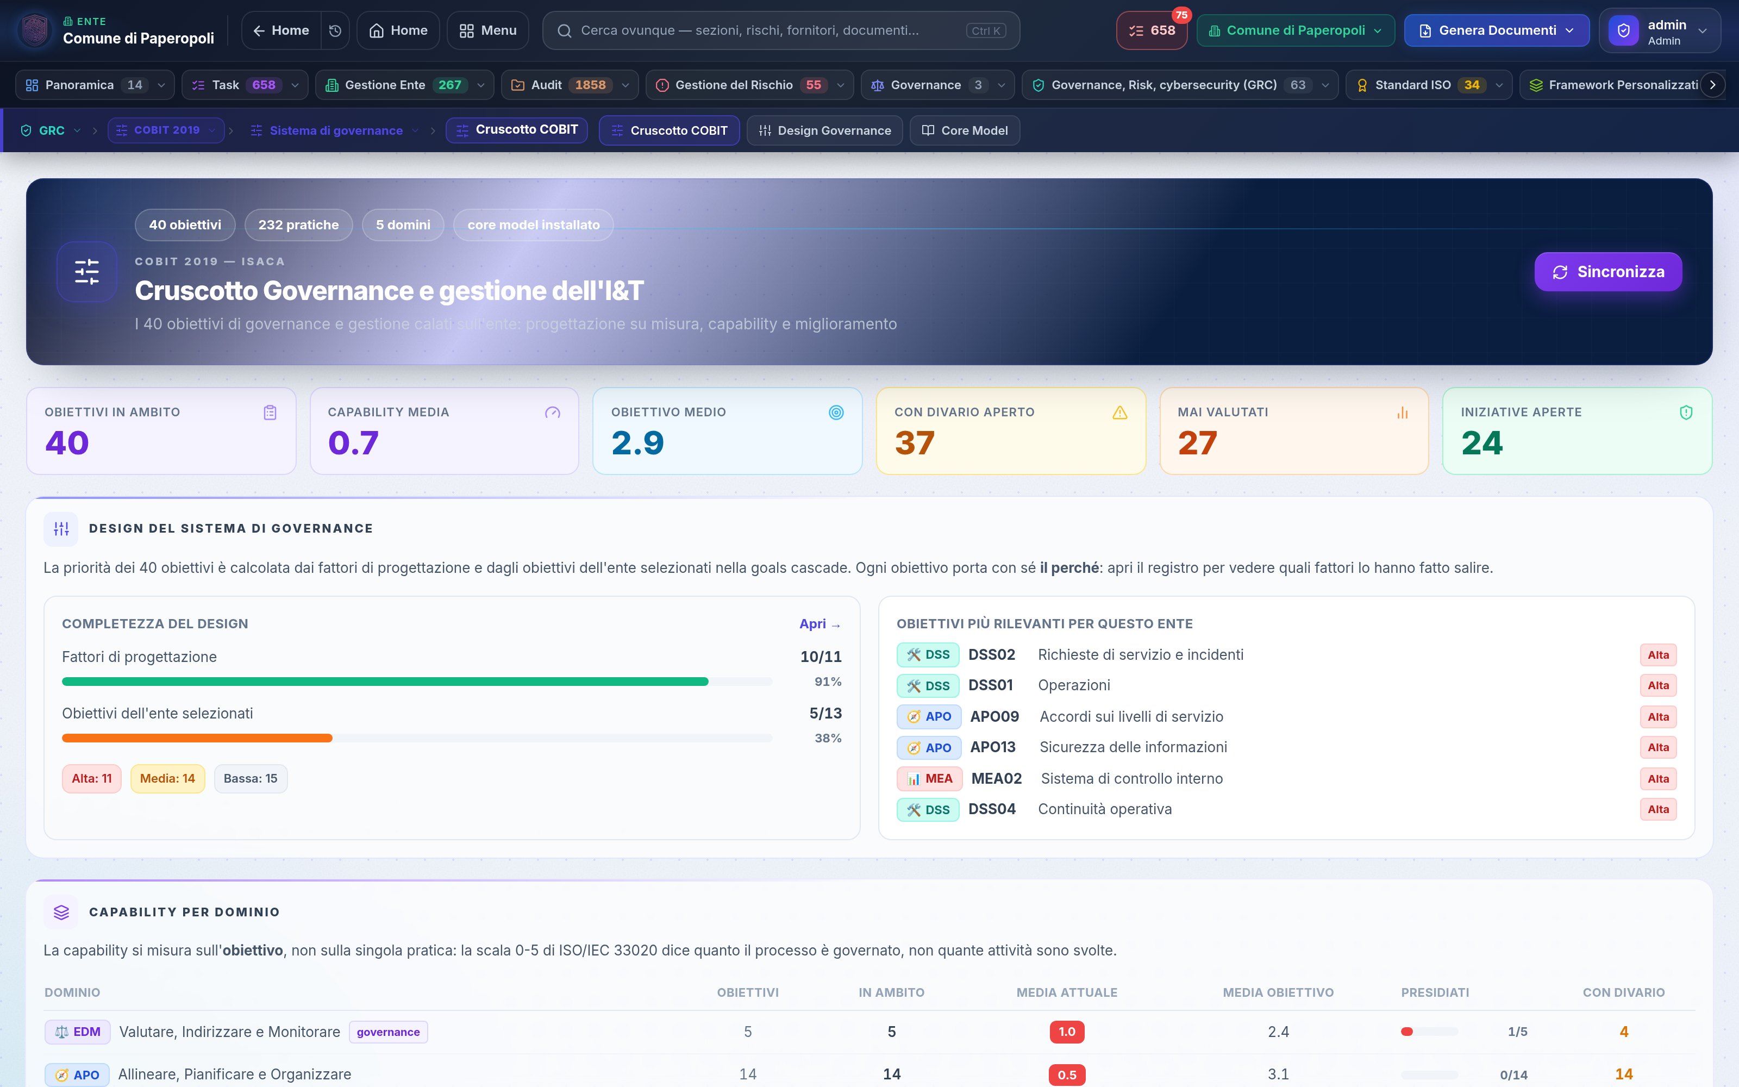Open the Sistema di governance breadcrumb
1739x1087 pixels.
click(x=335, y=130)
